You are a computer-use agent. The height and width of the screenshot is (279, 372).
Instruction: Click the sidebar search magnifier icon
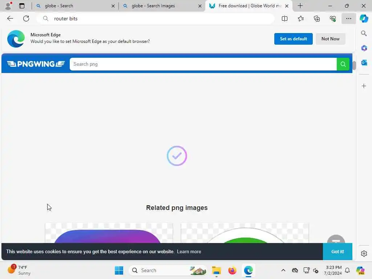(x=364, y=33)
